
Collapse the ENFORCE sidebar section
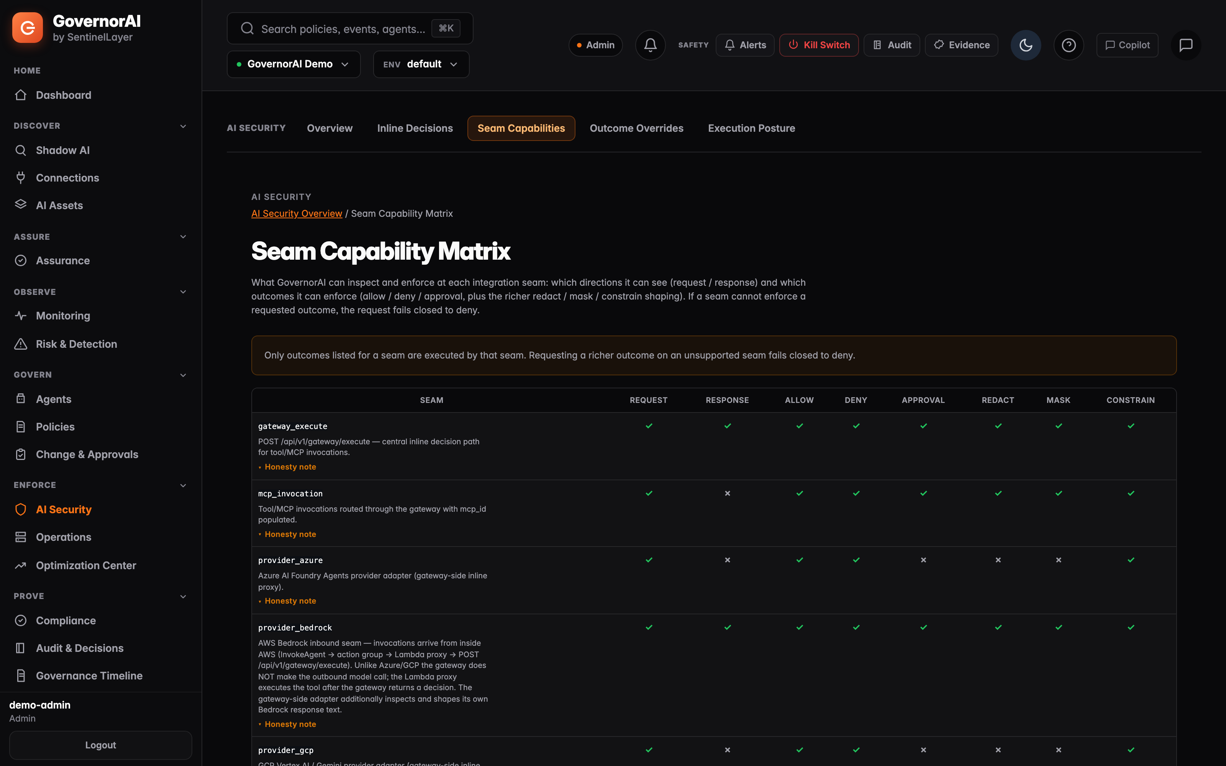pos(183,485)
